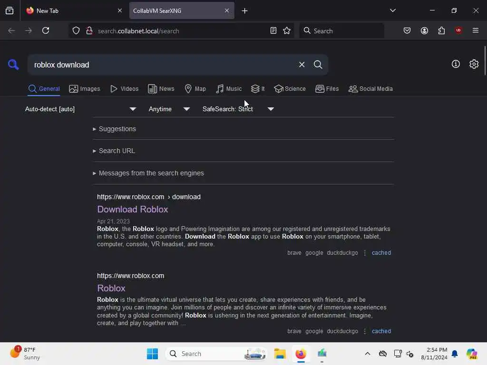Reload the page with the refresh icon

[46, 30]
